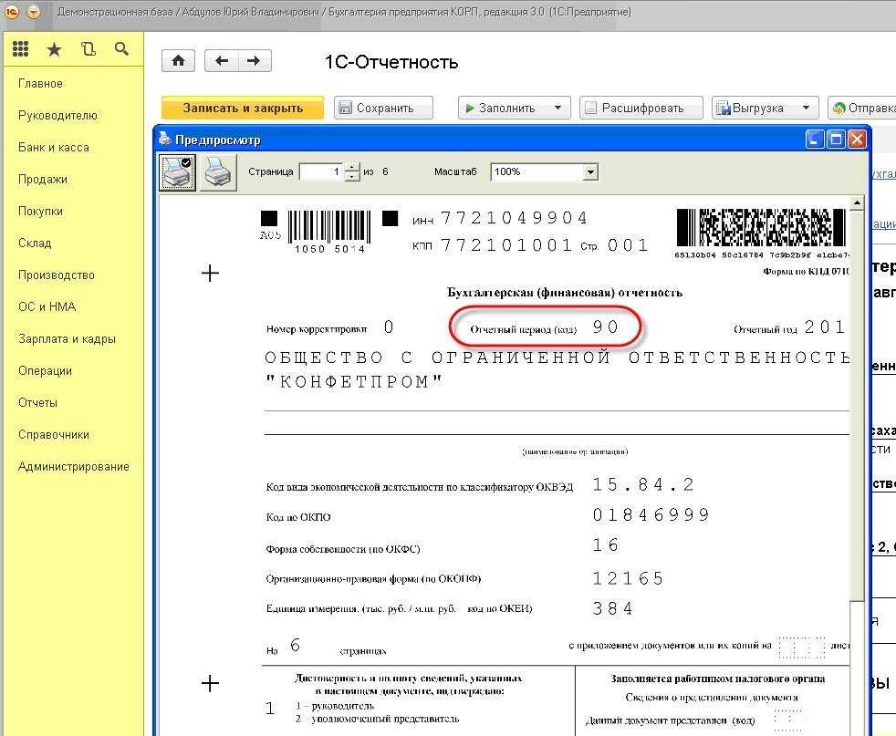Screen dimensions: 896x736
Task: Select Отчеты in the sidebar
Action: click(x=37, y=402)
